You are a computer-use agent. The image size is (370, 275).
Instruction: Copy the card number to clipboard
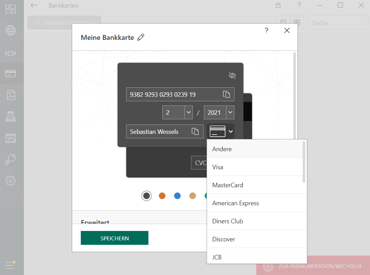point(226,94)
